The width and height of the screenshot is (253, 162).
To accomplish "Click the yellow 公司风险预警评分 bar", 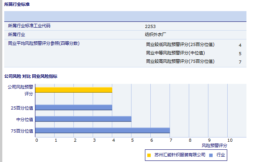I will (73, 90).
